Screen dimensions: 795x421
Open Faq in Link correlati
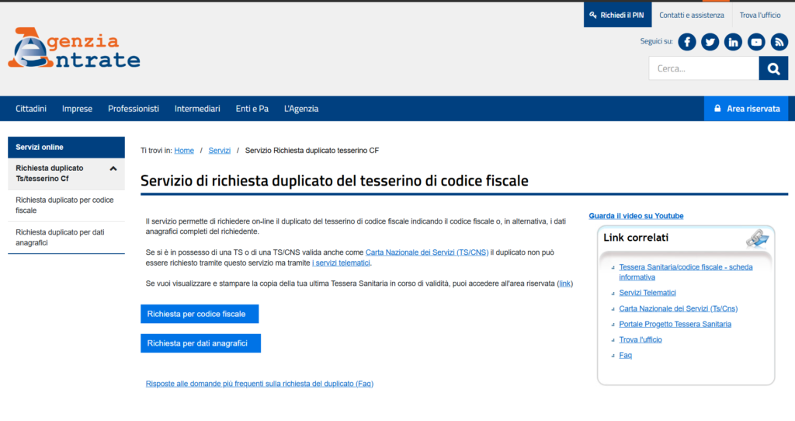click(625, 356)
